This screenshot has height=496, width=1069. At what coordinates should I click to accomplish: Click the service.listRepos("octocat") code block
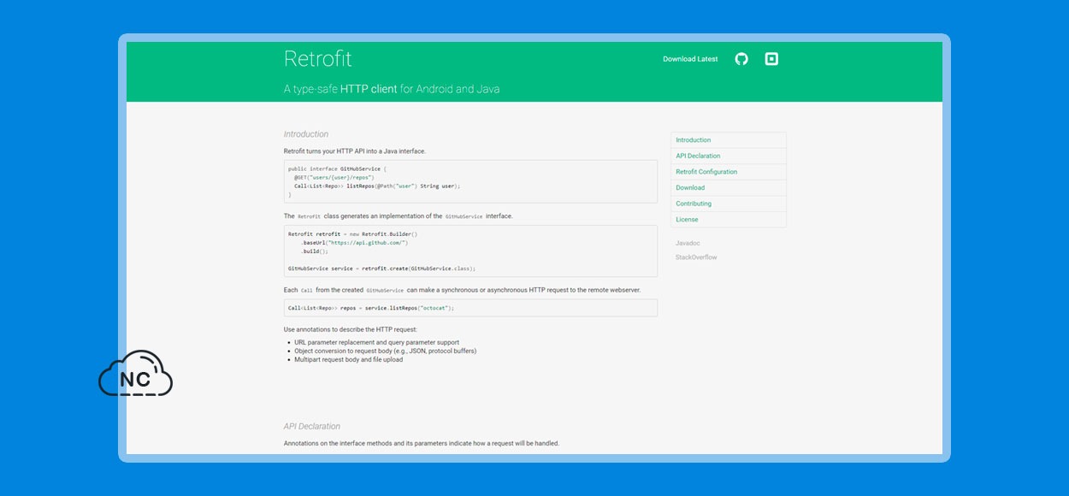coord(470,308)
